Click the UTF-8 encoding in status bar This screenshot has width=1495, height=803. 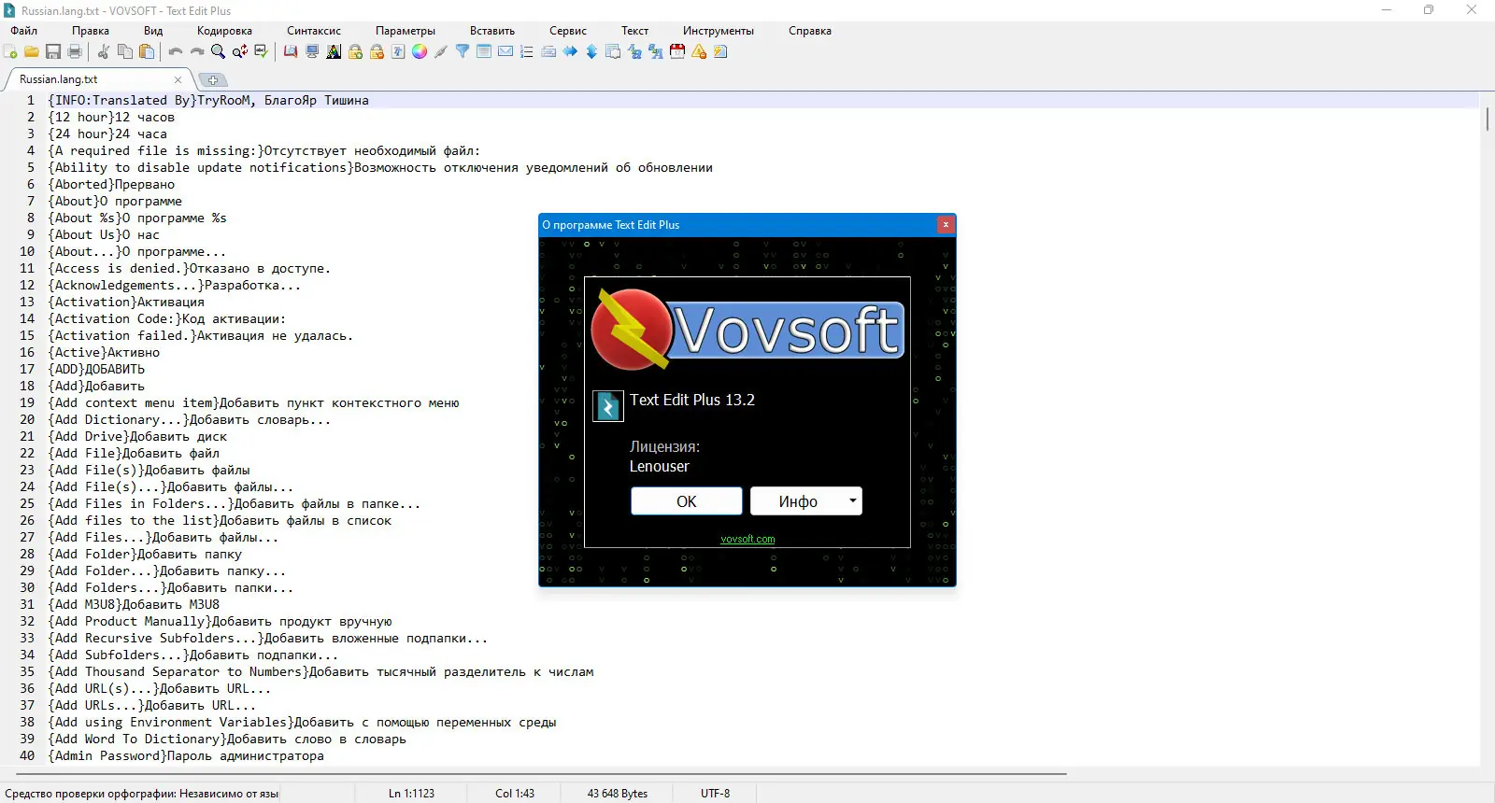click(x=716, y=794)
